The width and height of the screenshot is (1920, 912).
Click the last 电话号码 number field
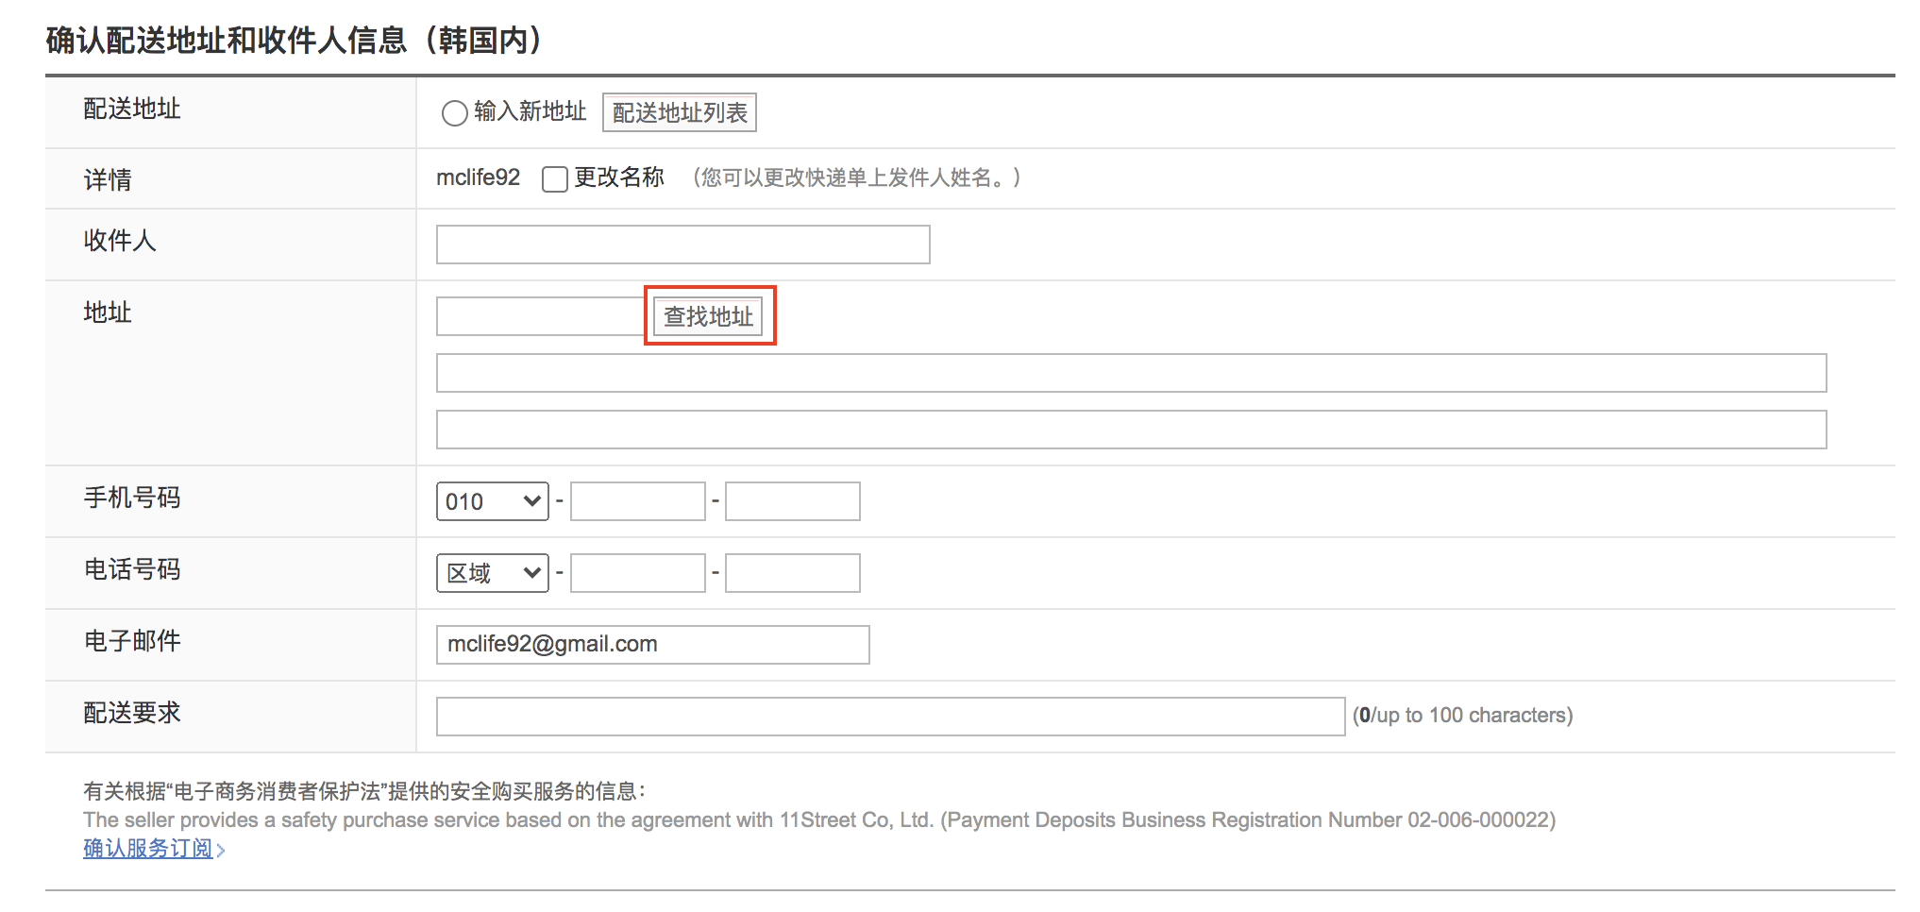792,573
